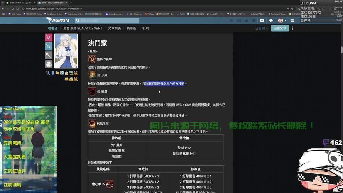Open a new browser tab with plus

click(71, 3)
